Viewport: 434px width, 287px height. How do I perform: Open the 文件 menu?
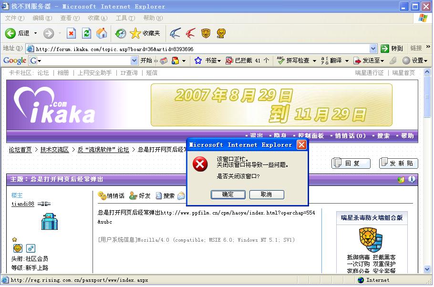click(x=15, y=18)
